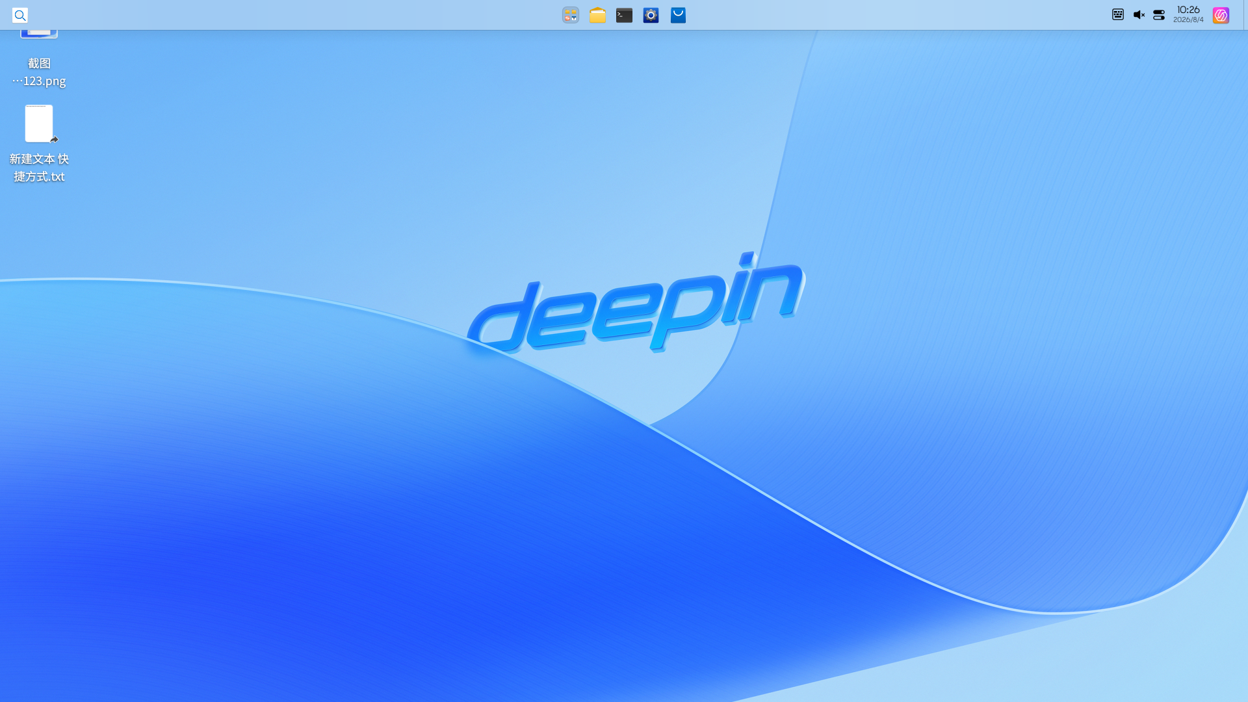Click the 新建文本 快捷方式.txt file label
Viewport: 1248px width, 702px height.
39,168
